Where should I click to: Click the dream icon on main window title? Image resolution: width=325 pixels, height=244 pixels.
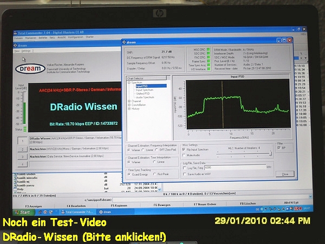pos(15,46)
